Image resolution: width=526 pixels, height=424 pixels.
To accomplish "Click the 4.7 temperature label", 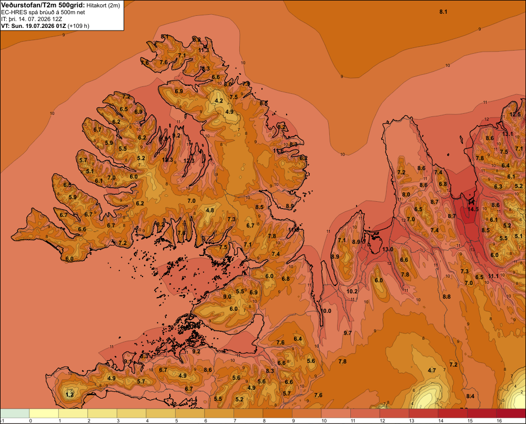I will pos(432,370).
